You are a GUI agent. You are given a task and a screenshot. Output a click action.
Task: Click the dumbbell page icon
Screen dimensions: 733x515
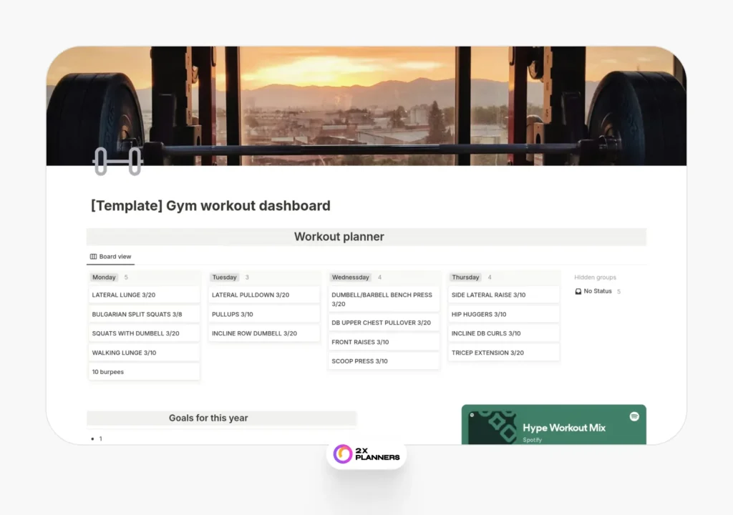click(117, 161)
